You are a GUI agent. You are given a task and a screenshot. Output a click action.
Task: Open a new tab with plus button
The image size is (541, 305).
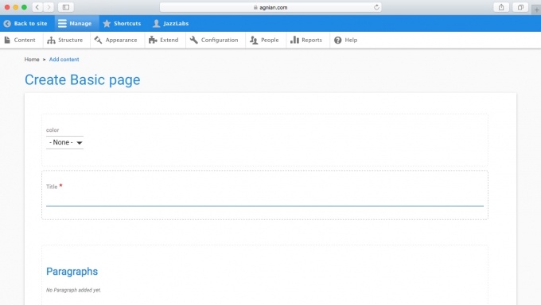tap(536, 10)
